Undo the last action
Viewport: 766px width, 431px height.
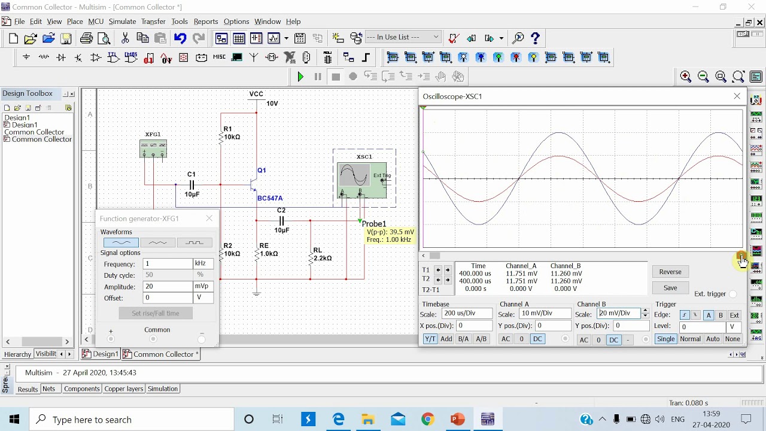pos(180,39)
